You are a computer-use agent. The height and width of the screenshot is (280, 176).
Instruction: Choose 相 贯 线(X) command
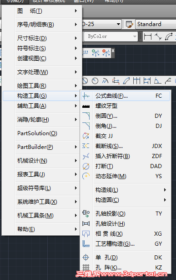point(126,233)
